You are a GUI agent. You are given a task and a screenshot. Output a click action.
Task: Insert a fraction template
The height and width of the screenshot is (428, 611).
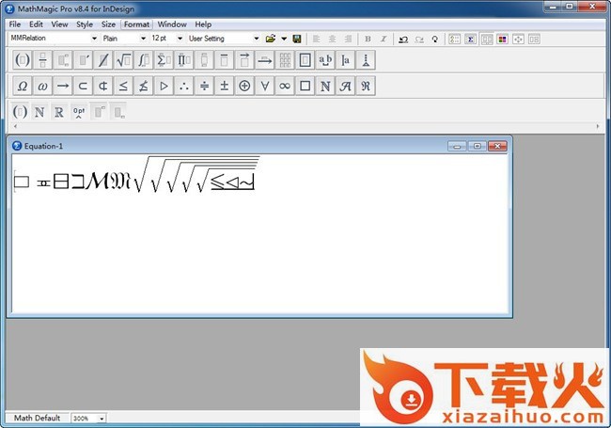coord(42,60)
